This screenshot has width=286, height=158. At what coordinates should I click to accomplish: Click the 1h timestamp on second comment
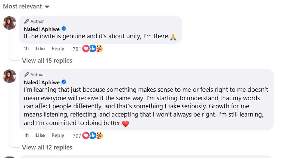pyautogui.click(x=26, y=135)
